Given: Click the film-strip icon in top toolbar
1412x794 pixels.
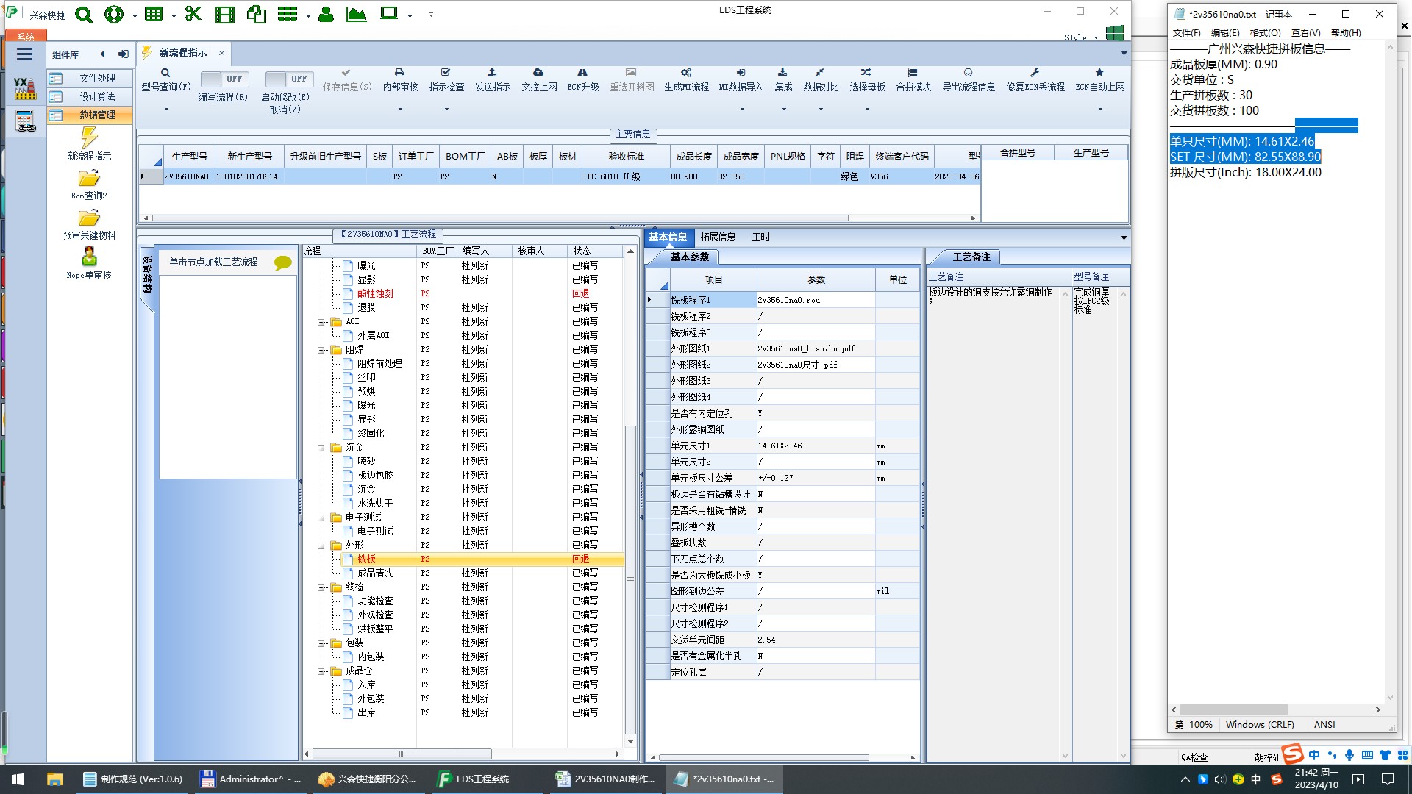Looking at the screenshot, I should (224, 14).
